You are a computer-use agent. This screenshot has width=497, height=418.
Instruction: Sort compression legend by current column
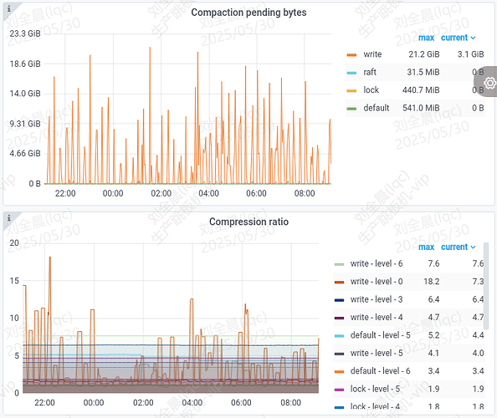coord(458,247)
